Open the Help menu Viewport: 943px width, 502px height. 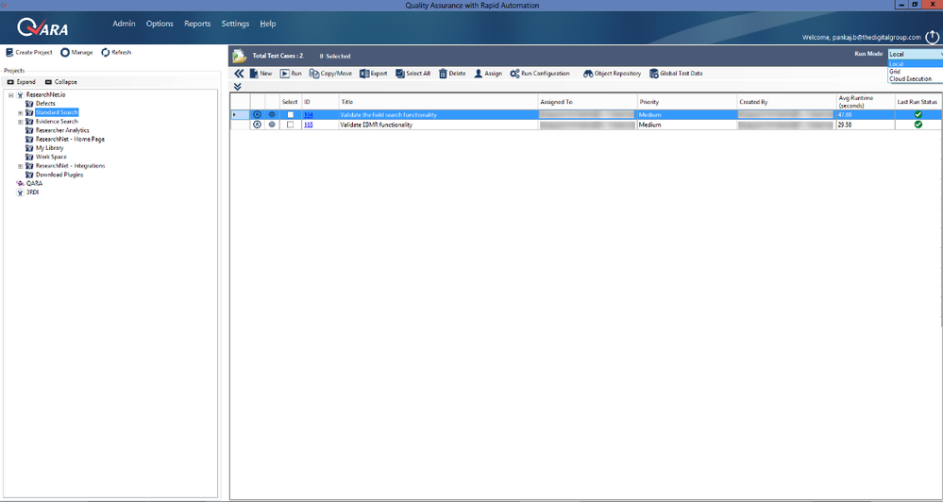(x=268, y=24)
